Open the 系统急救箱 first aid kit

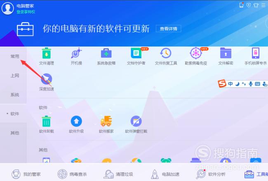(x=106, y=57)
